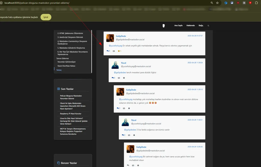
Task: Jump to the "Sorun Giderme" section
Action: tap(63, 58)
